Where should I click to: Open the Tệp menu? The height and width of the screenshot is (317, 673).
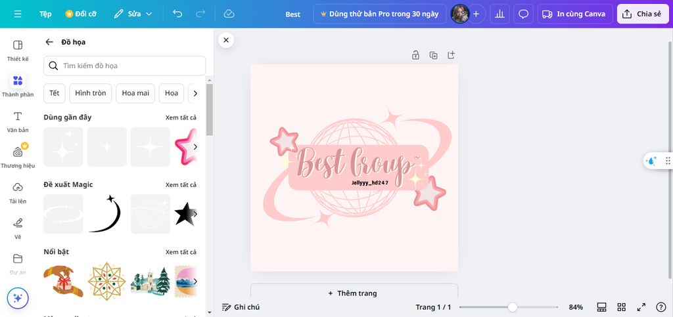pos(45,14)
